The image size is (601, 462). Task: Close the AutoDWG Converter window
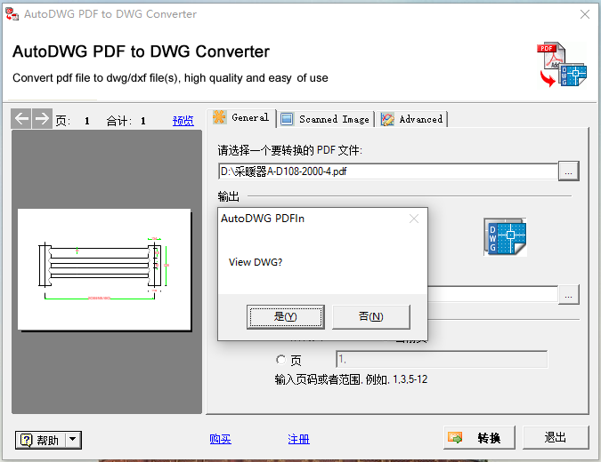[x=585, y=14]
